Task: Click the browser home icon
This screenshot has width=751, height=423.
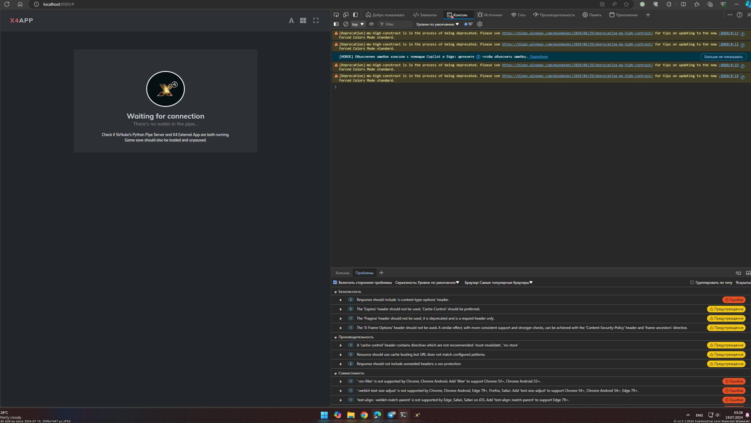Action: pyautogui.click(x=20, y=4)
